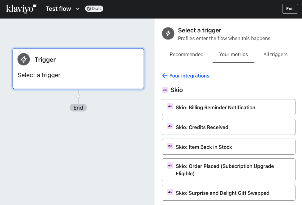Click the Klaviyo logo
302x205 pixels.
[x=21, y=9]
